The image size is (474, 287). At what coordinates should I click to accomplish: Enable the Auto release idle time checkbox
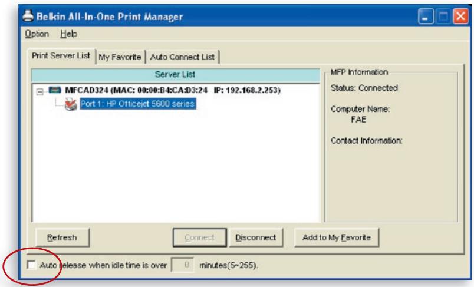pos(31,265)
